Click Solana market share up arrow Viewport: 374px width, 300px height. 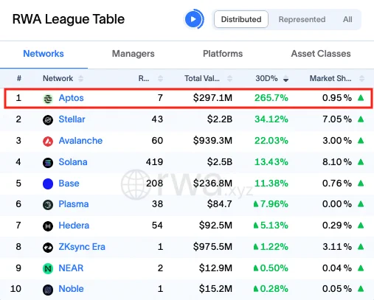tap(361, 162)
